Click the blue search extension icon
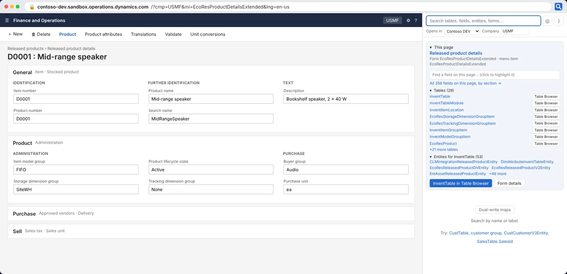567x274 pixels. click(558, 7)
